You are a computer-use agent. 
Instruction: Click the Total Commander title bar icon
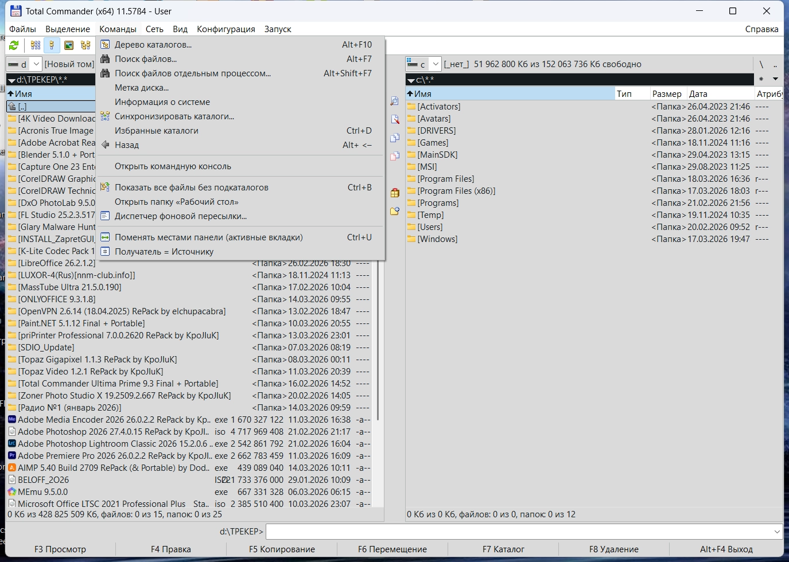click(x=16, y=11)
